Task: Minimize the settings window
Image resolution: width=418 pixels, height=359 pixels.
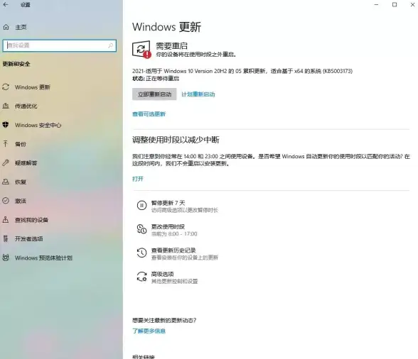Action: 376,4
